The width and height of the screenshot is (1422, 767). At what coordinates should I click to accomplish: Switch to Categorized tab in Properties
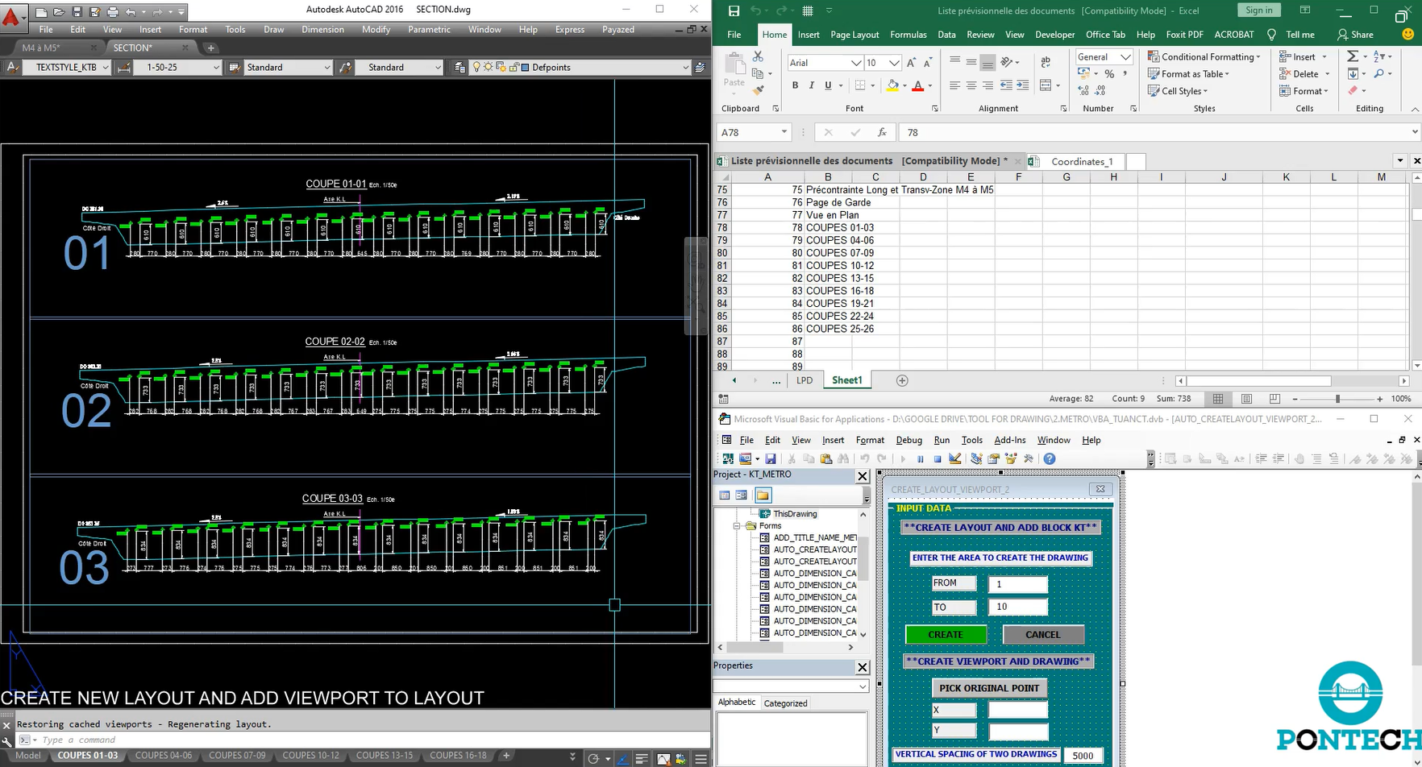[785, 703]
